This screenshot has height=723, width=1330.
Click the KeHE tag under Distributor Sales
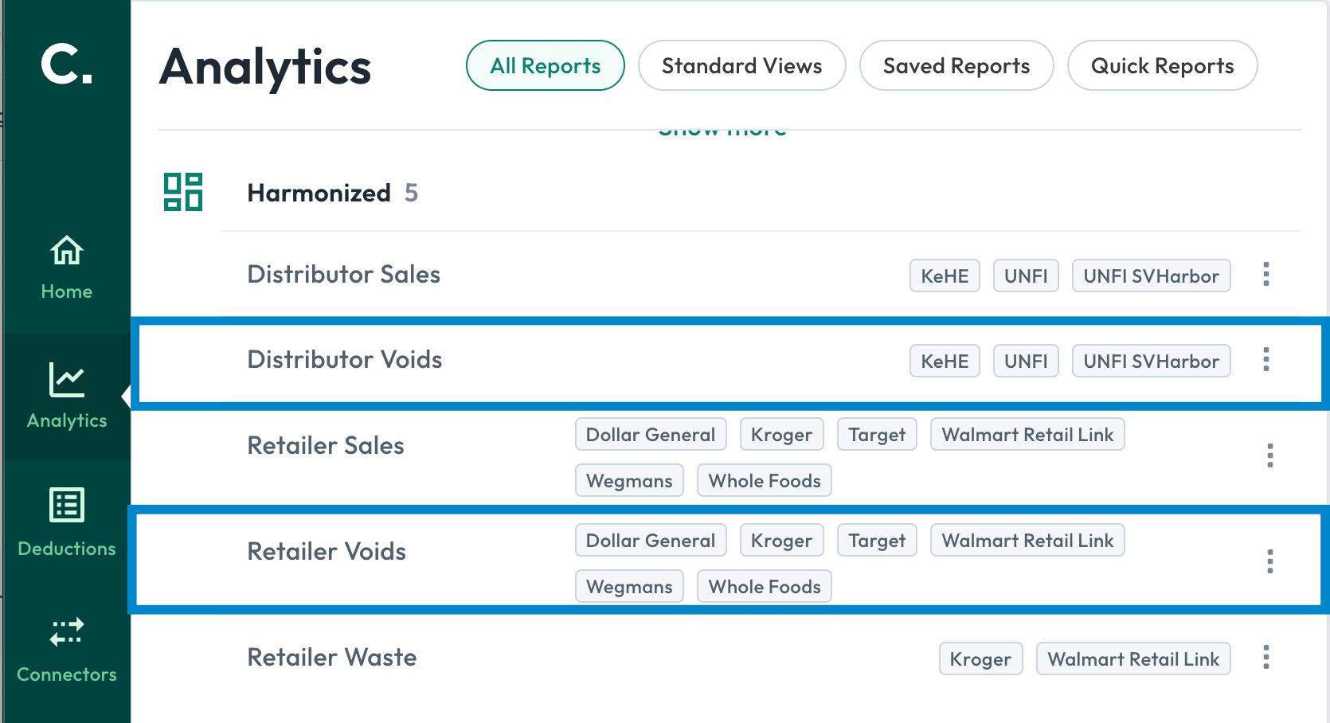pos(945,276)
